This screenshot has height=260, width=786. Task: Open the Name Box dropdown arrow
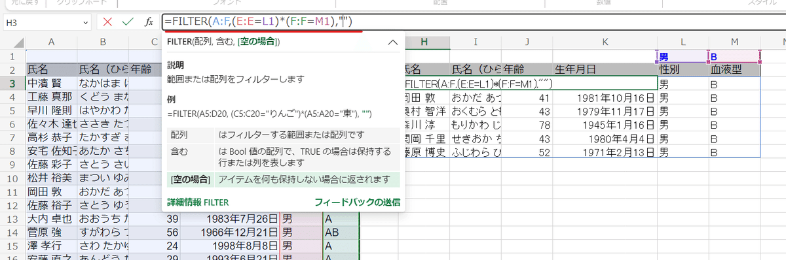click(85, 22)
